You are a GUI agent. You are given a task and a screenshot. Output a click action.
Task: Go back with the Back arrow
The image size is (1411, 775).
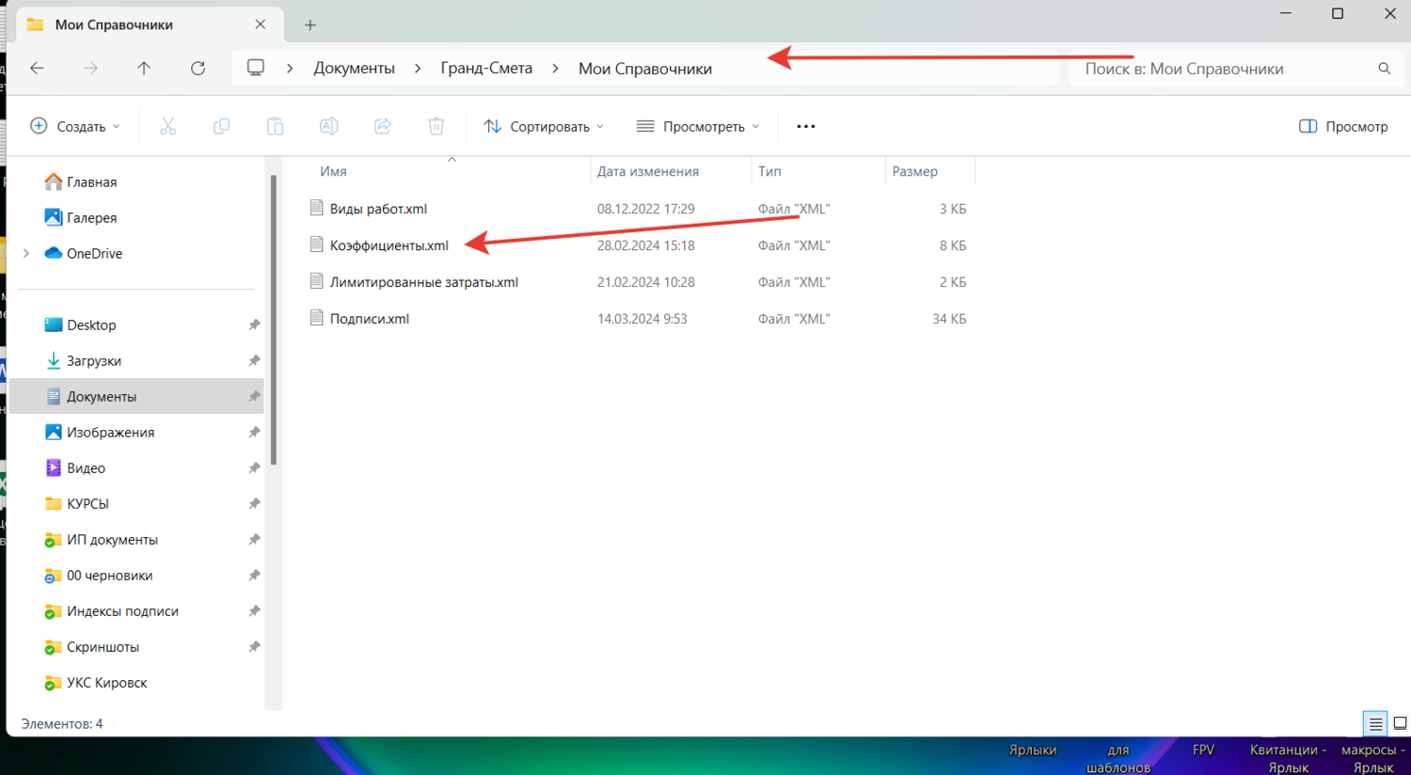38,68
